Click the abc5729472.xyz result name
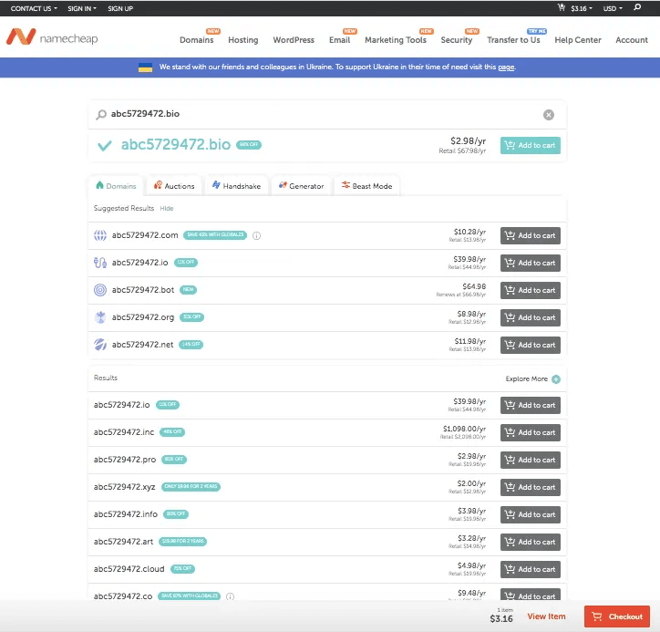 124,487
